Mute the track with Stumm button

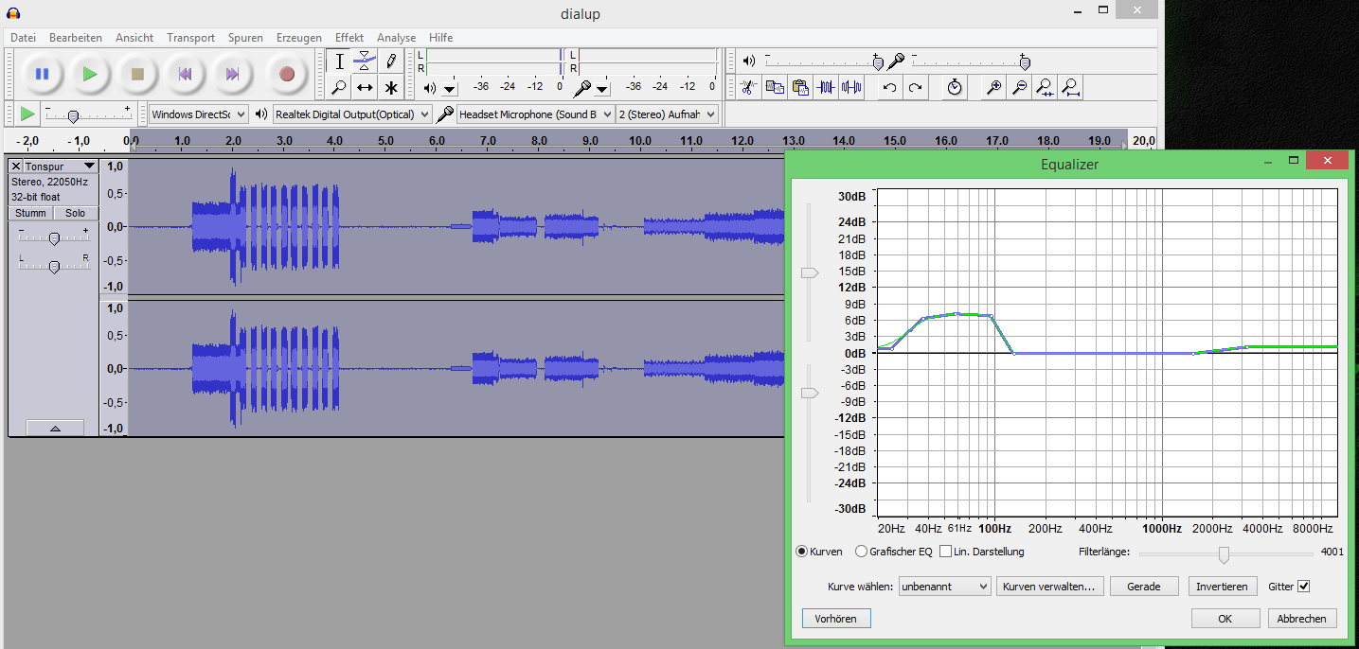30,213
